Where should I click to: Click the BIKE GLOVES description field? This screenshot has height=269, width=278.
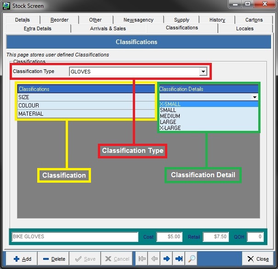point(74,237)
